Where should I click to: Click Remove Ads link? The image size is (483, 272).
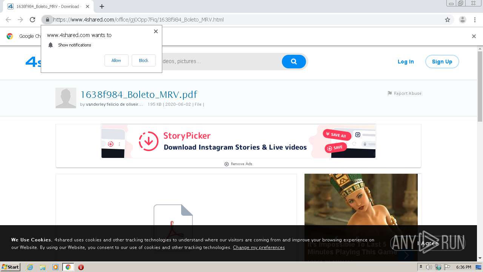(238, 164)
